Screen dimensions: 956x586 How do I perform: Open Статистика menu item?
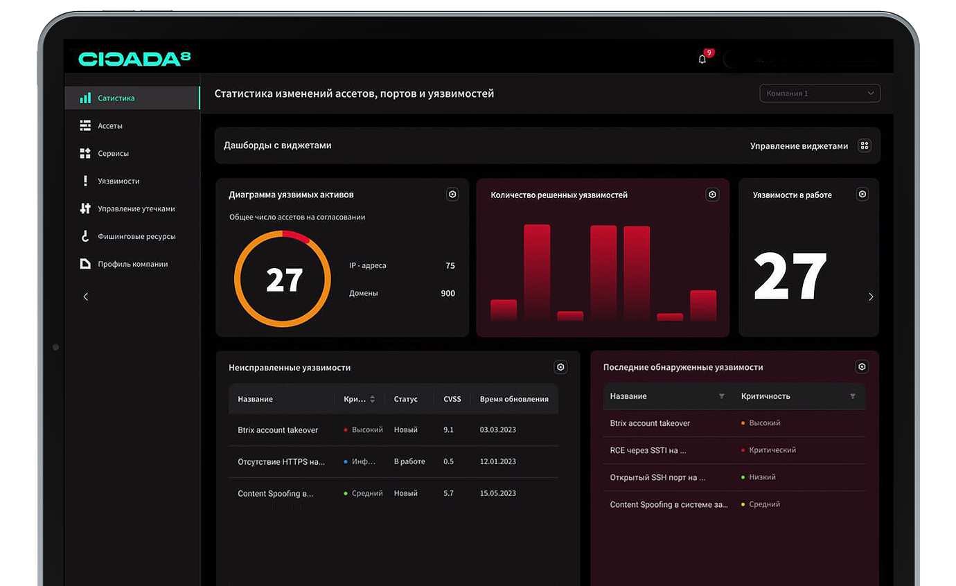132,98
